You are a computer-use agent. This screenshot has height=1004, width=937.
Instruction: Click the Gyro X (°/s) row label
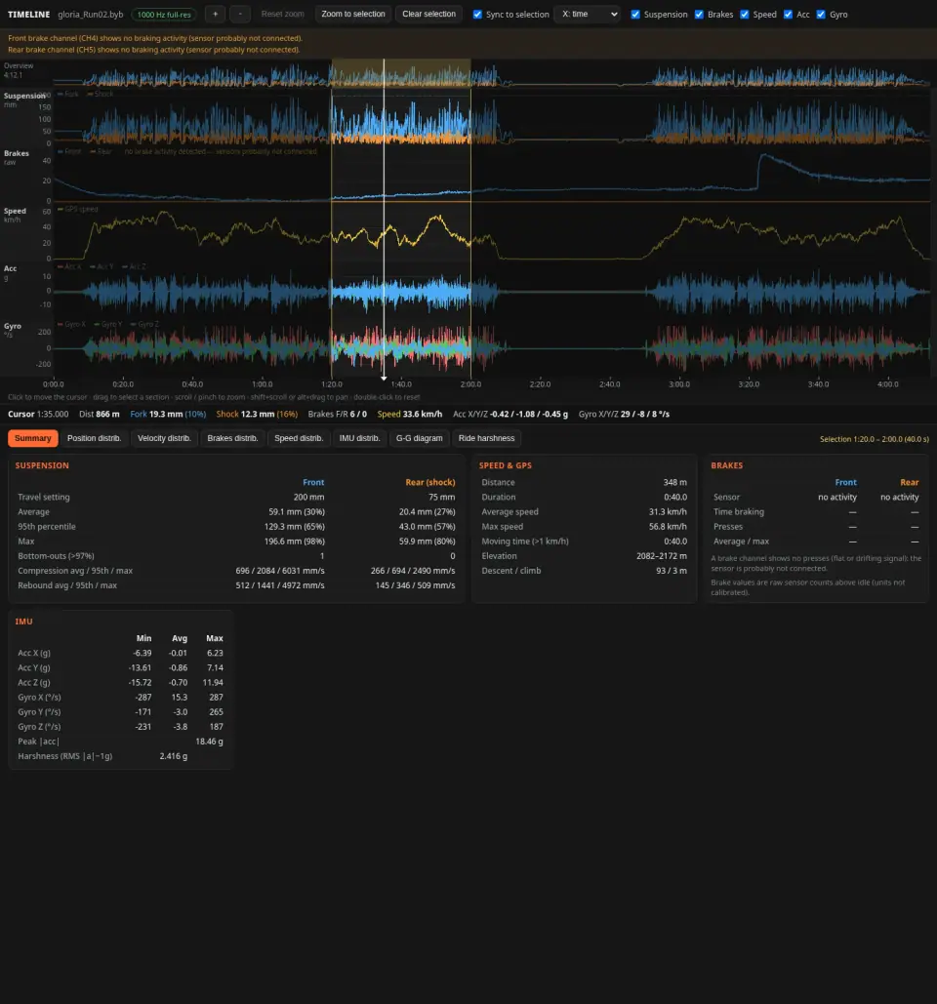click(x=39, y=698)
